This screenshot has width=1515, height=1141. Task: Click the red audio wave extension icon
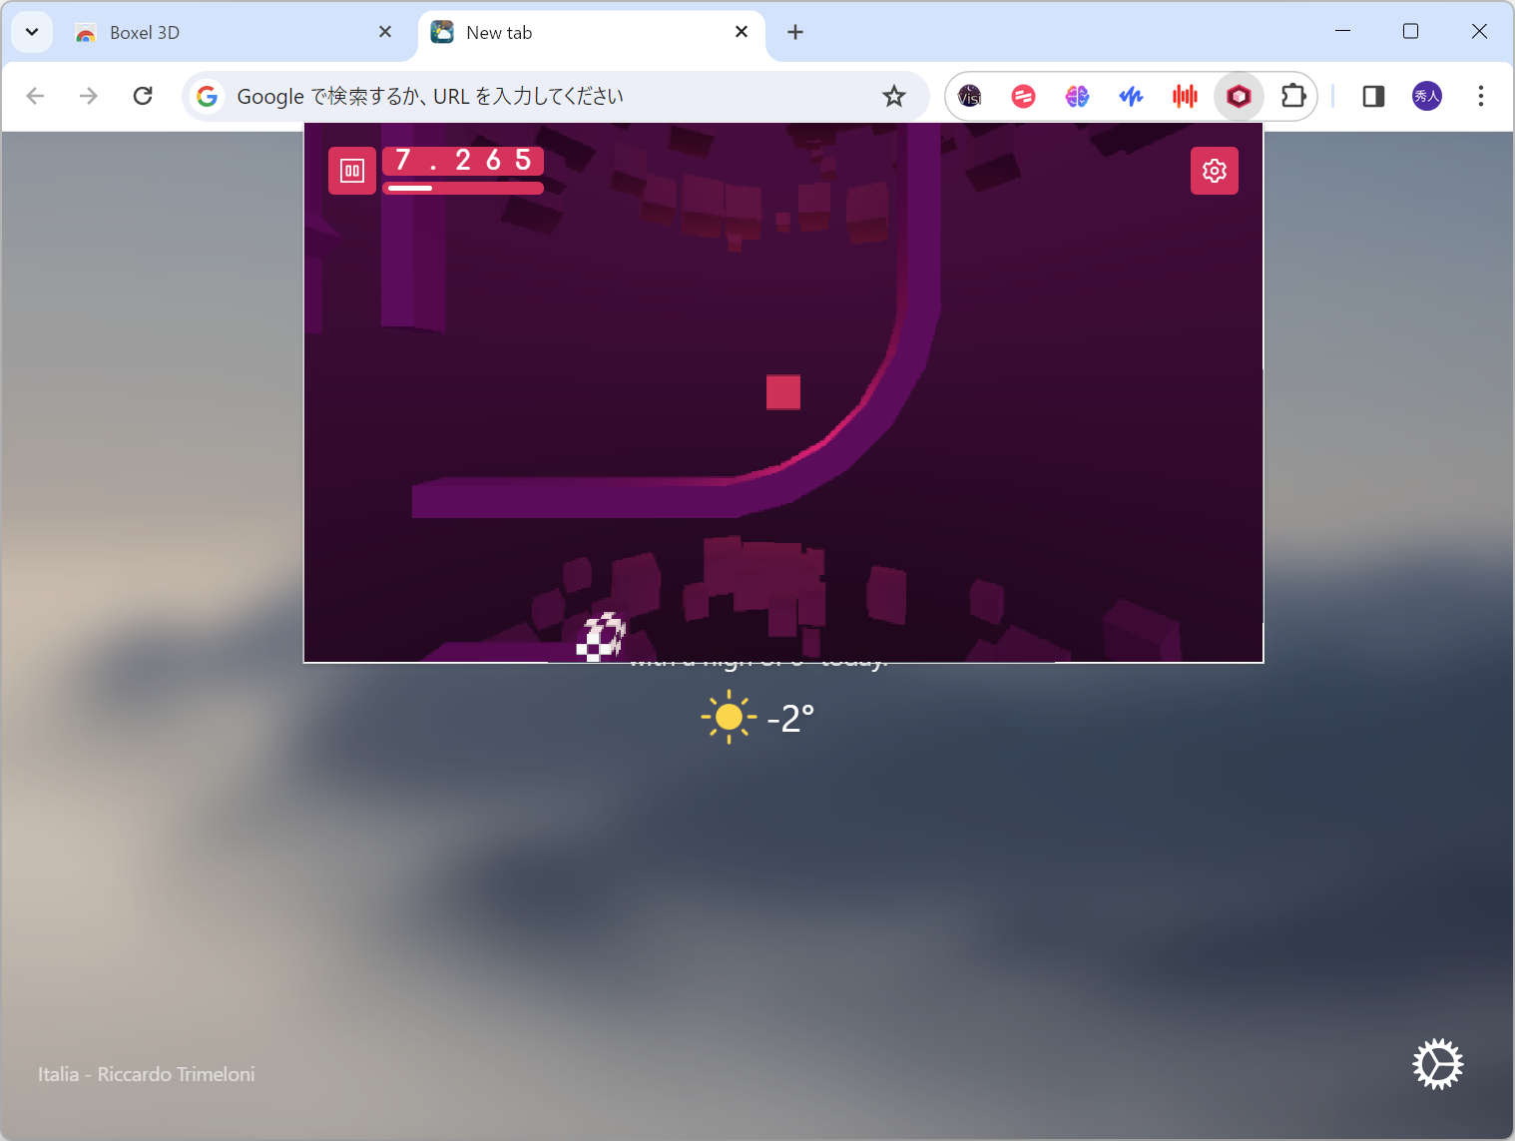[1185, 96]
